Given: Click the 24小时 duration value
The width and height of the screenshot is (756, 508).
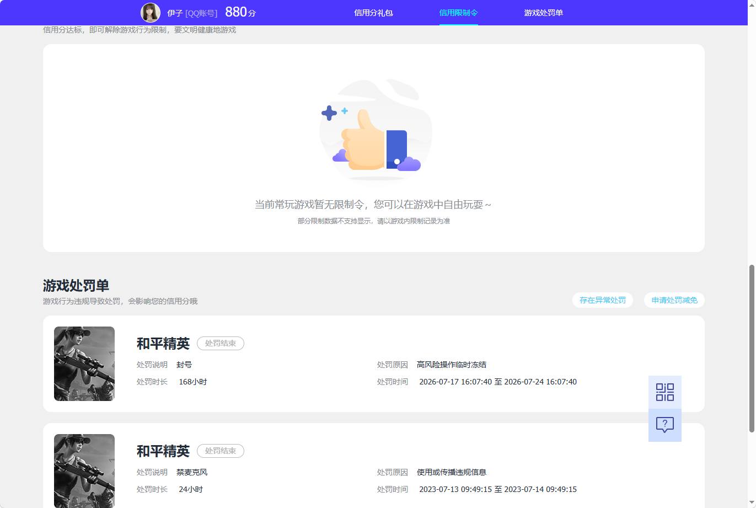Looking at the screenshot, I should tap(191, 489).
